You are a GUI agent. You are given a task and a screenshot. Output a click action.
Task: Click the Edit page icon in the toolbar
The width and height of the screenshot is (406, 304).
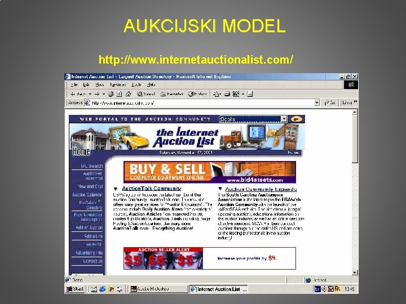(x=236, y=94)
